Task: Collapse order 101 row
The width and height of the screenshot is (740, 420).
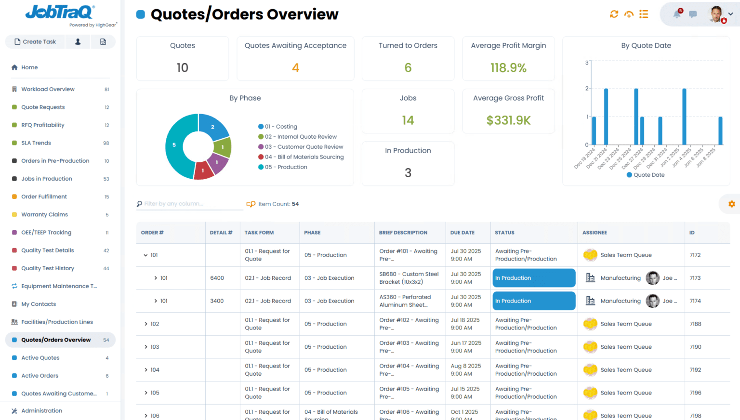Action: [145, 255]
